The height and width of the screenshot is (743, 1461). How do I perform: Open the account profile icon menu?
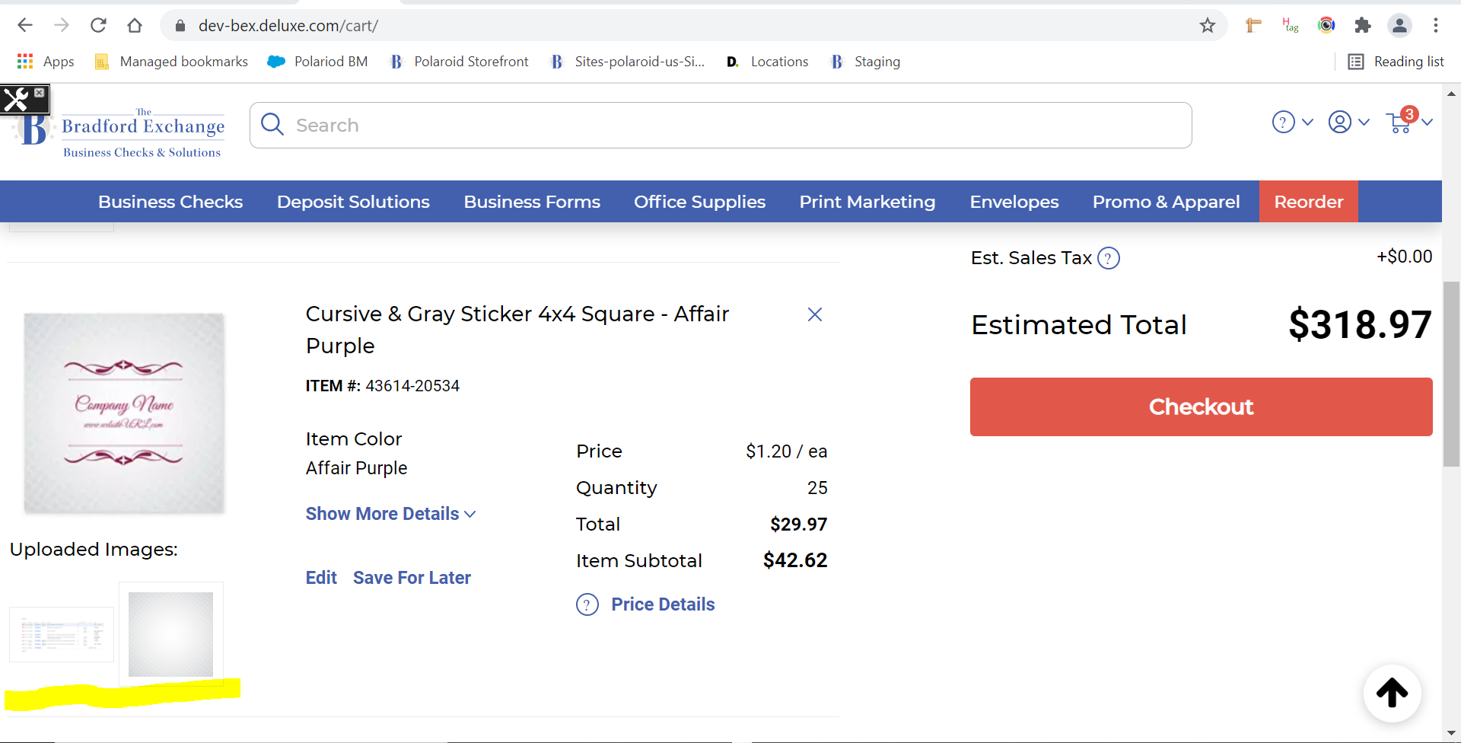click(x=1339, y=122)
